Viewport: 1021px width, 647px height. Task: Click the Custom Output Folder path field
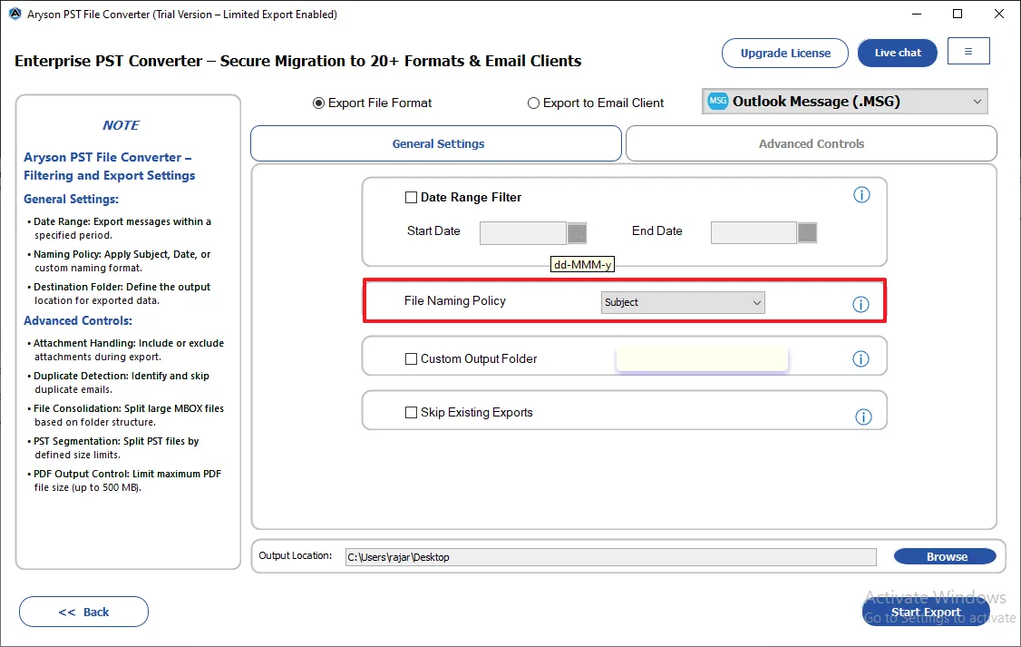click(x=702, y=359)
